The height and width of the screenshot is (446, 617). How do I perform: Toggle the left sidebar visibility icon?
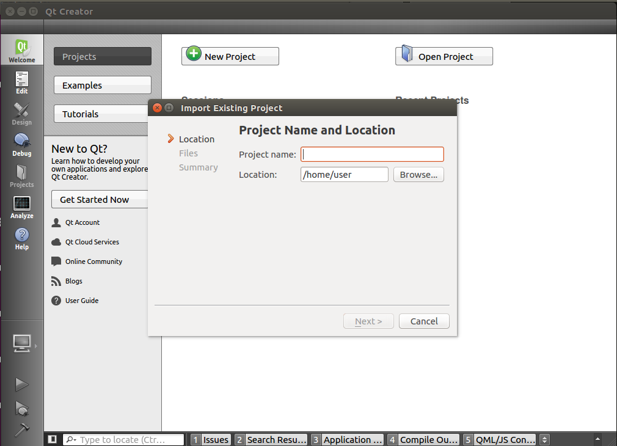(53, 439)
